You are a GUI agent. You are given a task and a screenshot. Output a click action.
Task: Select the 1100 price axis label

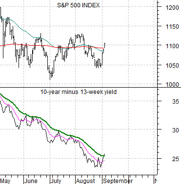pos(172,46)
